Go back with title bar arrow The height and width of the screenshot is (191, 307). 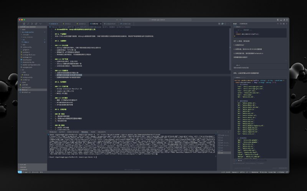(117, 20)
